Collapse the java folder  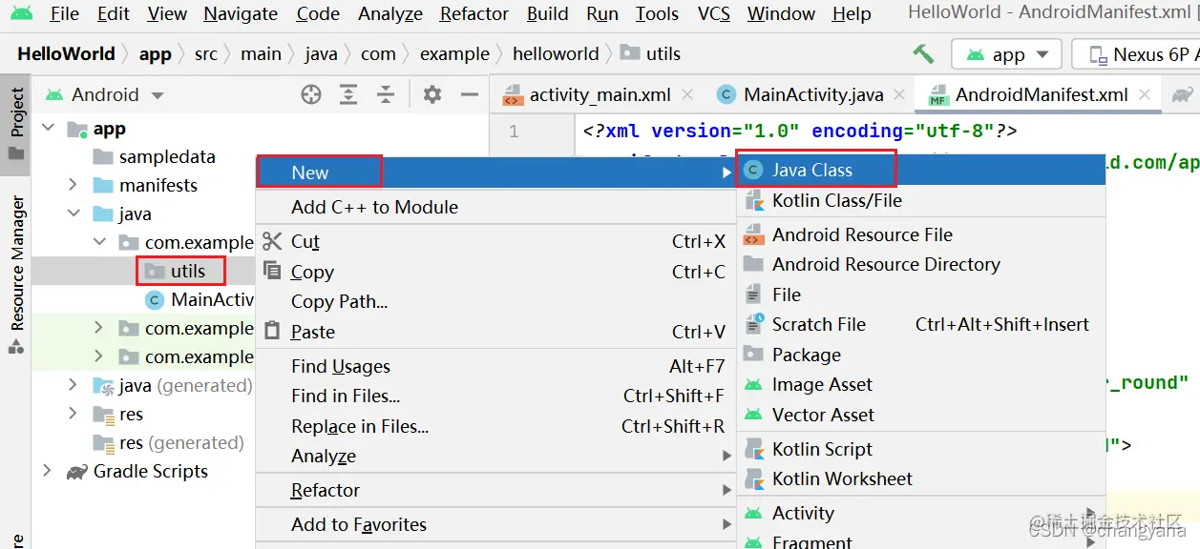pos(74,213)
